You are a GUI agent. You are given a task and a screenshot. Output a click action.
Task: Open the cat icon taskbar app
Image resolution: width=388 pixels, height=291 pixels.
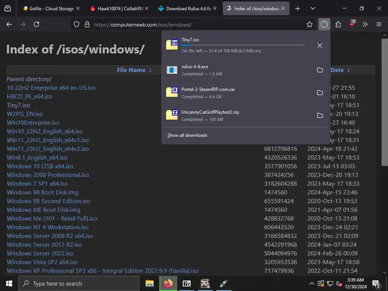point(205,283)
